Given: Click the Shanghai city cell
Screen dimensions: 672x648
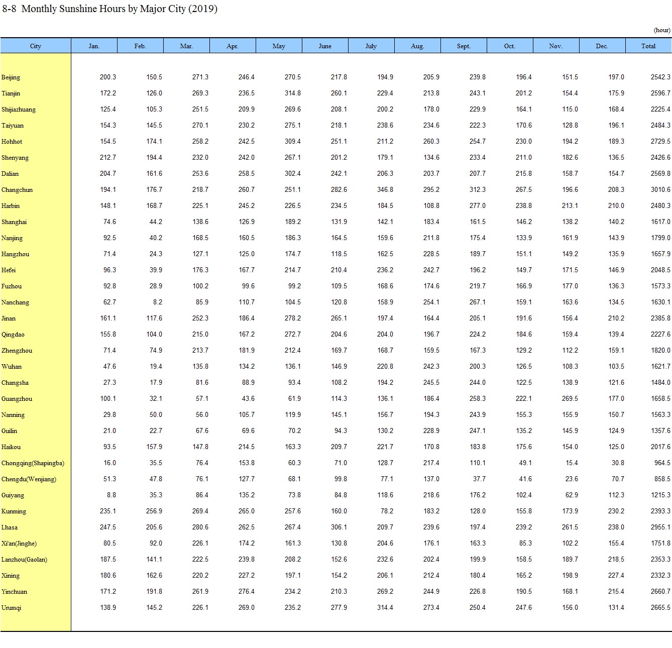Looking at the screenshot, I should pos(14,222).
